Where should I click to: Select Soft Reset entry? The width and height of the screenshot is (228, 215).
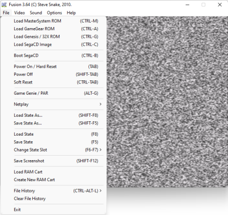(54, 82)
